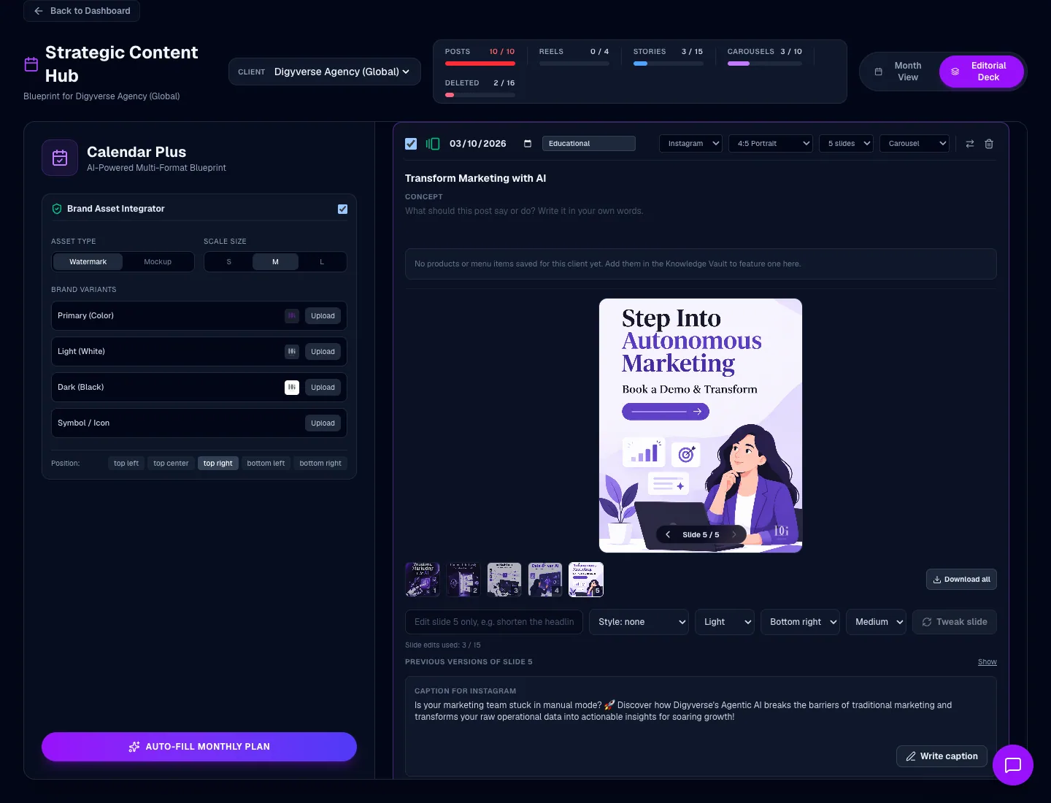Select slide 3 thumbnail
This screenshot has width=1051, height=803.
pos(504,580)
